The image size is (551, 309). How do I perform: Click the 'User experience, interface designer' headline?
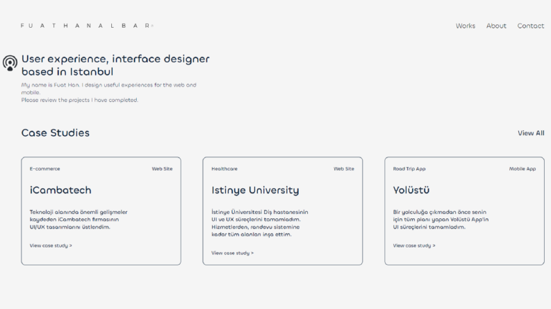[x=115, y=65]
